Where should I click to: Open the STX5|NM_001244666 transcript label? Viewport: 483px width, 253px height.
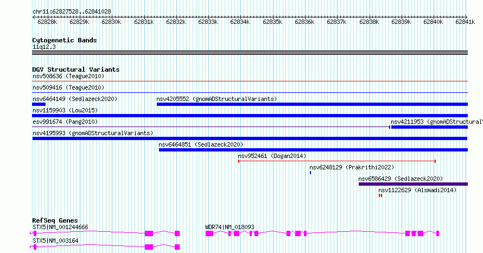(60, 227)
